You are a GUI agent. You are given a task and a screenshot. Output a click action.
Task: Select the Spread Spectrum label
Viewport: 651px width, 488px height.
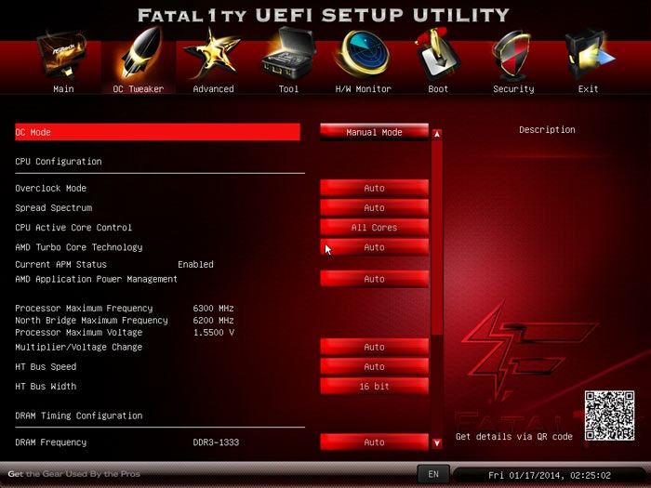click(x=54, y=207)
